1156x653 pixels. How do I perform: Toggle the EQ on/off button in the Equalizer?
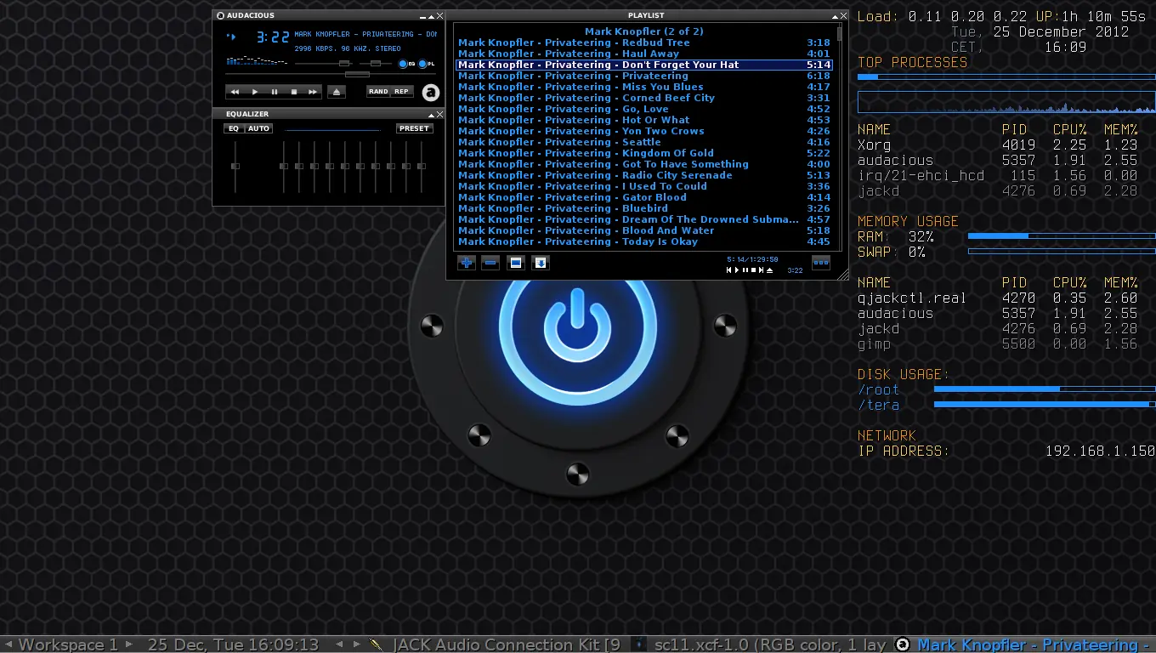pyautogui.click(x=234, y=128)
